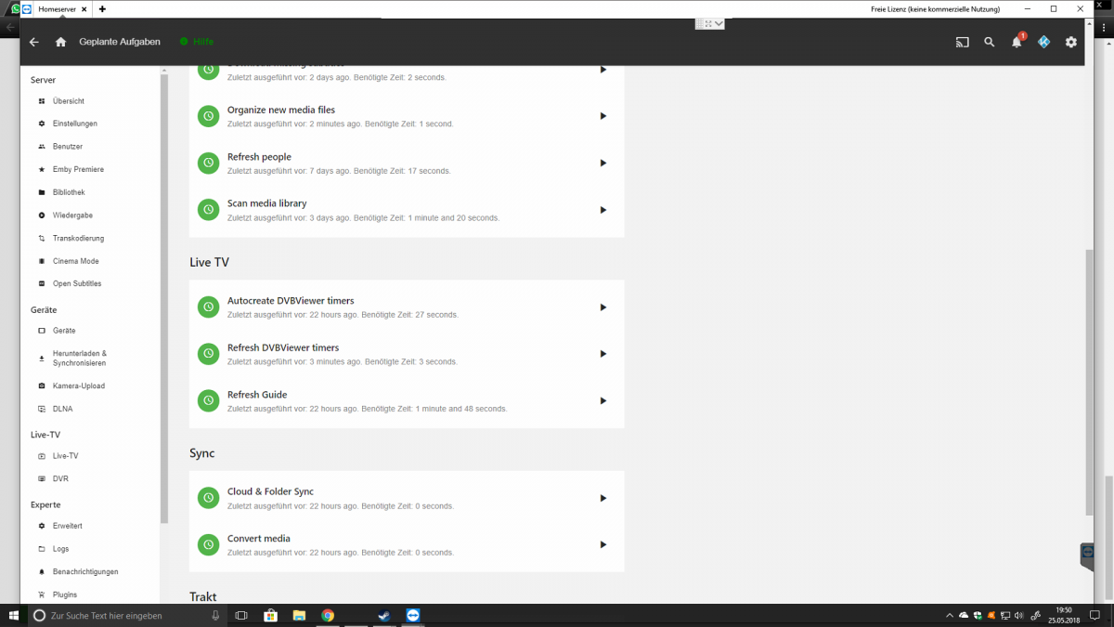1114x627 pixels.
Task: Open the Emby home icon
Action: point(60,42)
